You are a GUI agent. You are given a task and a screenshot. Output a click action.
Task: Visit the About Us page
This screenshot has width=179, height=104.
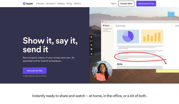tap(77, 4)
